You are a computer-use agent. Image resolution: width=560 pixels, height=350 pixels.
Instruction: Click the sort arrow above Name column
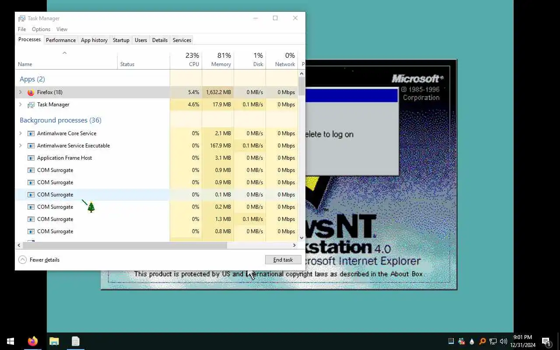click(x=64, y=53)
